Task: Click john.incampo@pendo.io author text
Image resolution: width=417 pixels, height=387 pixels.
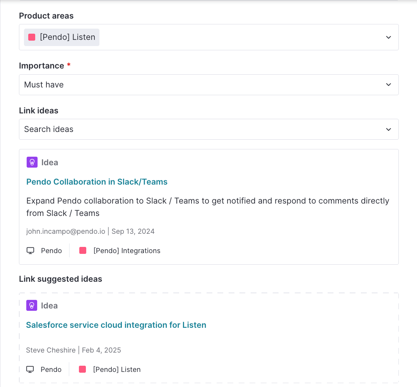Action: click(x=66, y=231)
